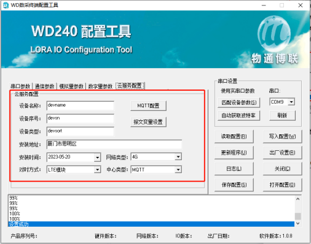Click the log list scrollbar down arrow

(x=298, y=223)
